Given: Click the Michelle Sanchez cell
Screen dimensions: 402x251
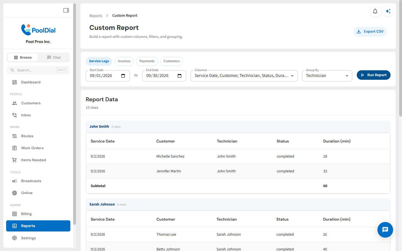Looking at the screenshot, I should [170, 156].
